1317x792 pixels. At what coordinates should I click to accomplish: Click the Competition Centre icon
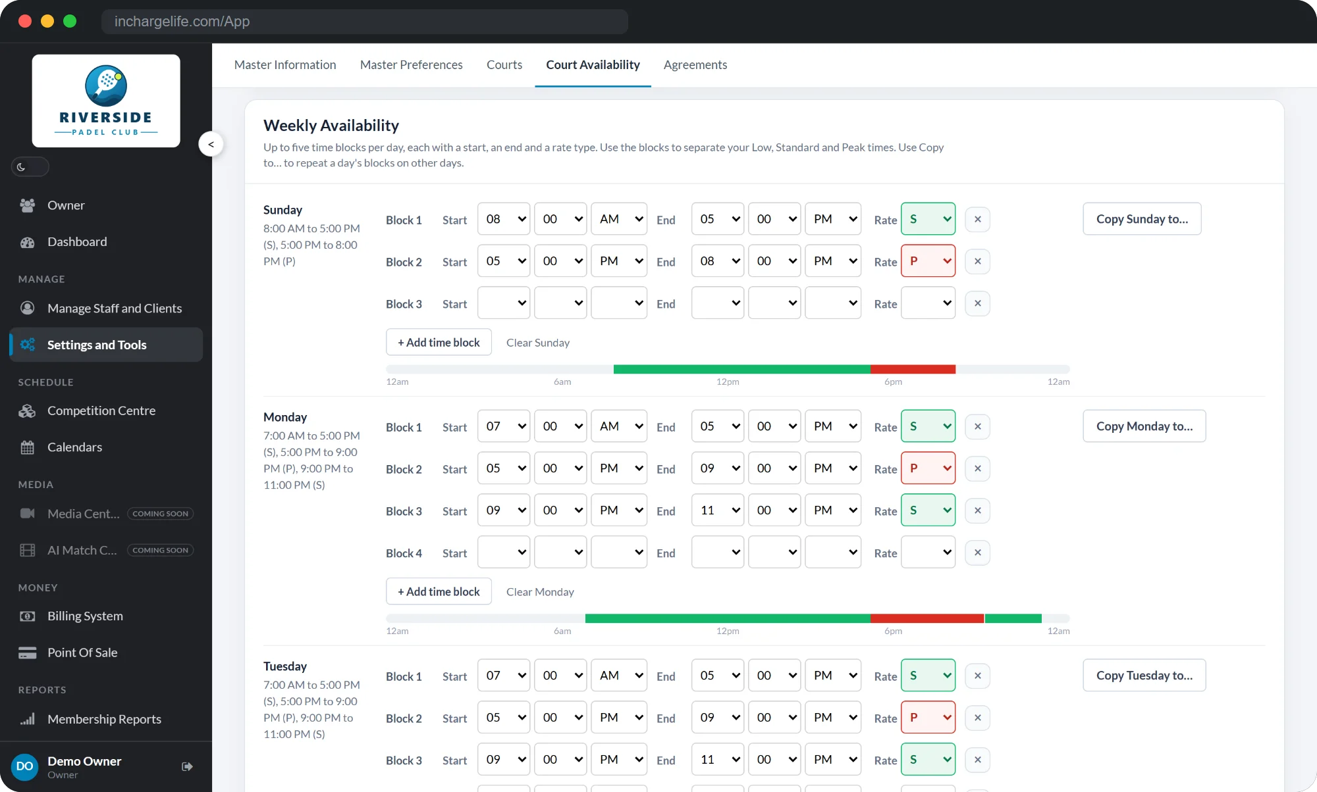pos(27,410)
